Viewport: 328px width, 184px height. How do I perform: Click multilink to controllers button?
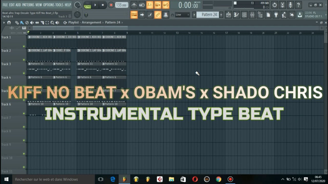(x=166, y=15)
